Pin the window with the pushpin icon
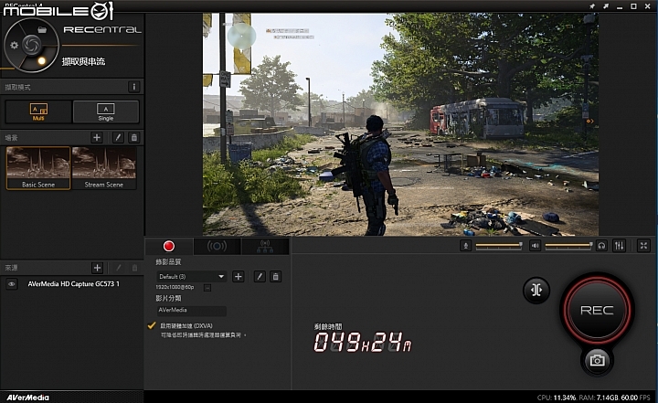Screen dimensions: 658x403 click(x=592, y=6)
